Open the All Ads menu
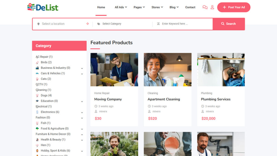 (121, 7)
